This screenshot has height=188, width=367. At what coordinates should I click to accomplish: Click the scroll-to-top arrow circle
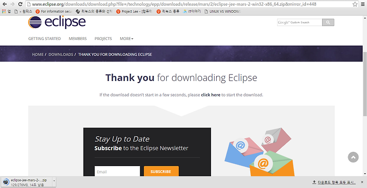353,157
